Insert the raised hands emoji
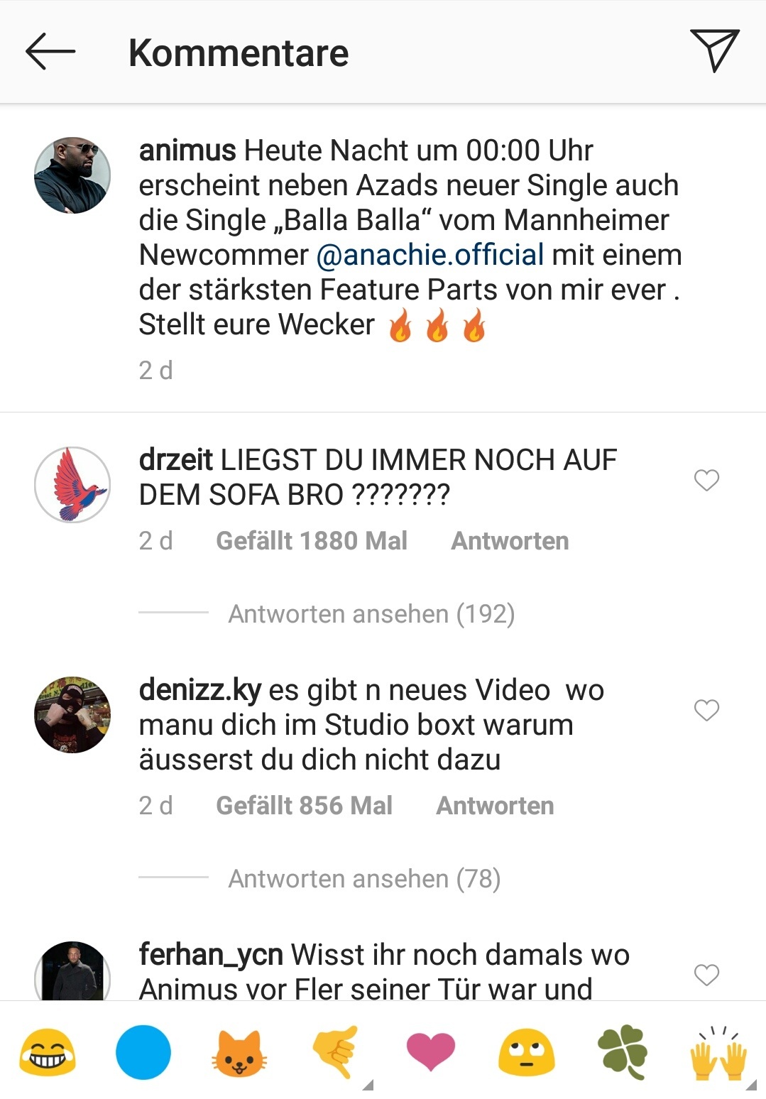766x1099 pixels. click(x=718, y=1052)
